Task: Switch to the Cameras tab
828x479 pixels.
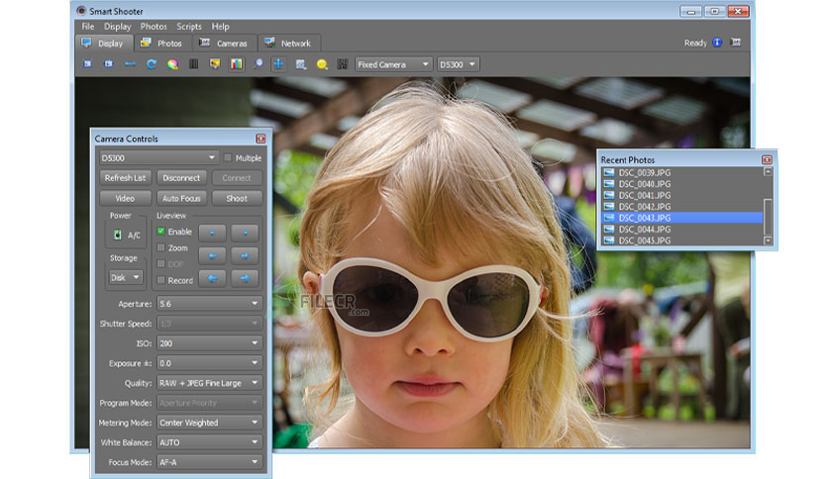Action: coord(226,44)
